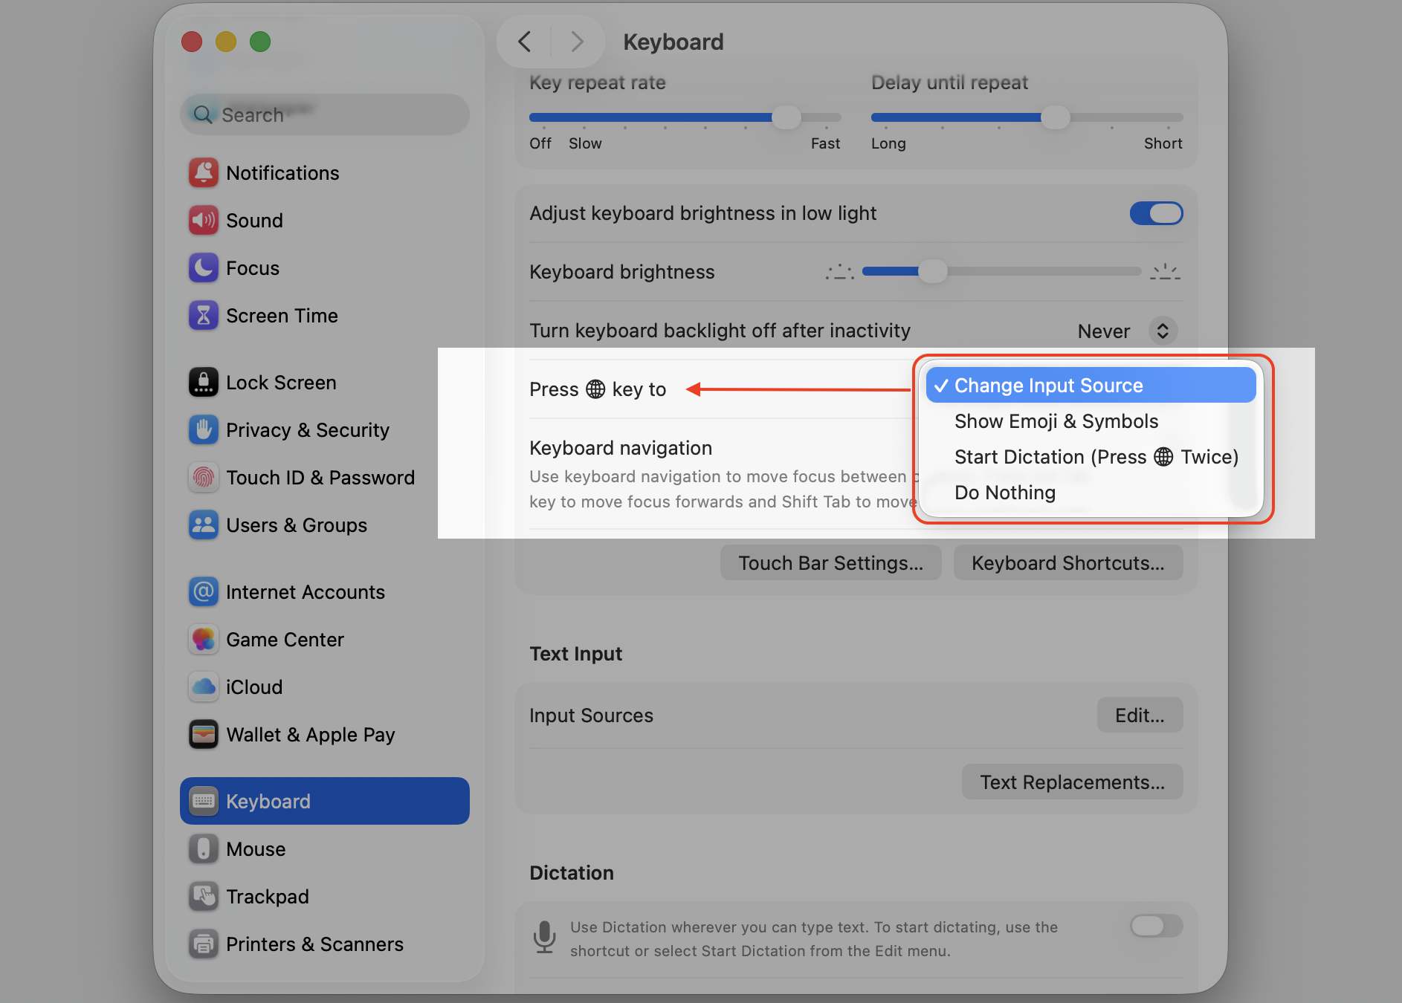
Task: Click the Trackpad icon
Action: (x=203, y=896)
